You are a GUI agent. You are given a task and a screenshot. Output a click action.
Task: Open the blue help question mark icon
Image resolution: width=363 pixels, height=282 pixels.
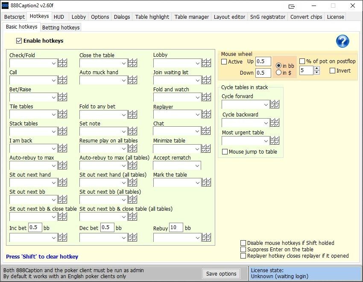pos(343,41)
